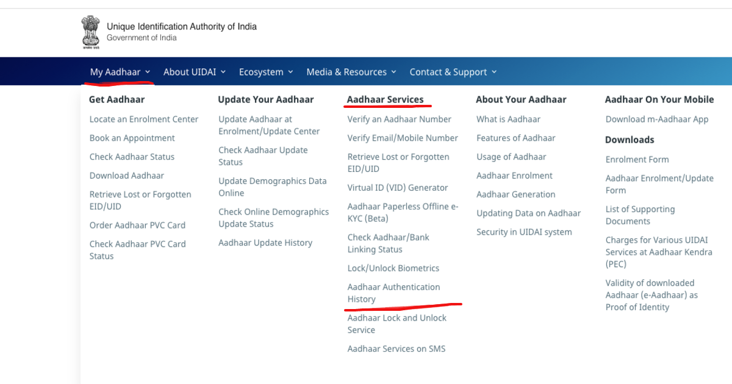This screenshot has height=384, width=732.
Task: Click the UIDAI national emblem logo
Action: tap(91, 32)
